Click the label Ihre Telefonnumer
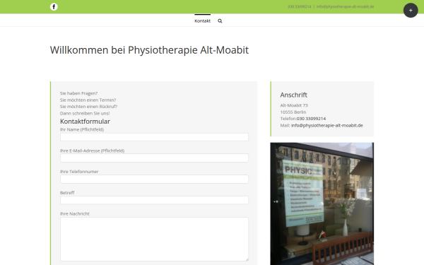Viewport: 424px width, 265px height. 79,172
